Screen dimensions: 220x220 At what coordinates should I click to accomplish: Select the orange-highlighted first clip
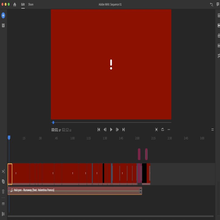[10, 174]
